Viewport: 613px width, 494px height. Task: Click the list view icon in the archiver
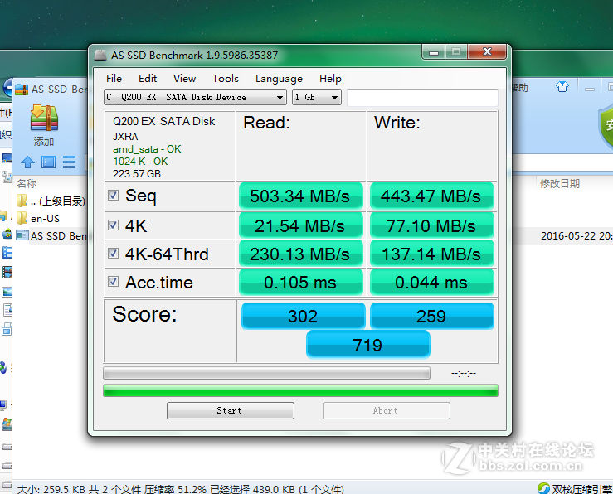click(69, 162)
